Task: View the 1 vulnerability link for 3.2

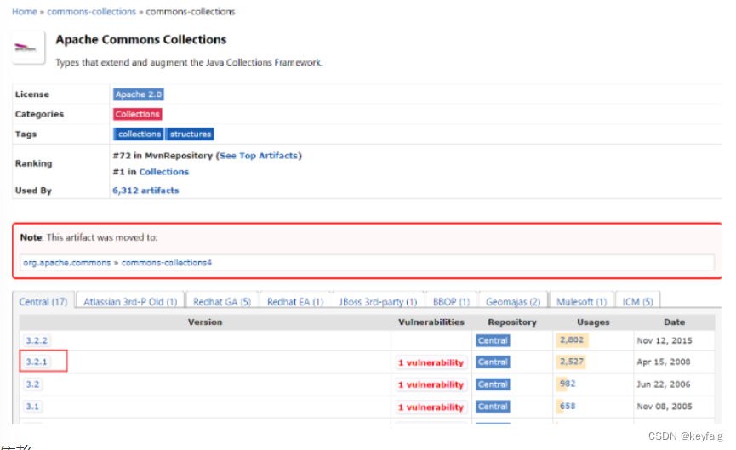Action: (x=431, y=384)
